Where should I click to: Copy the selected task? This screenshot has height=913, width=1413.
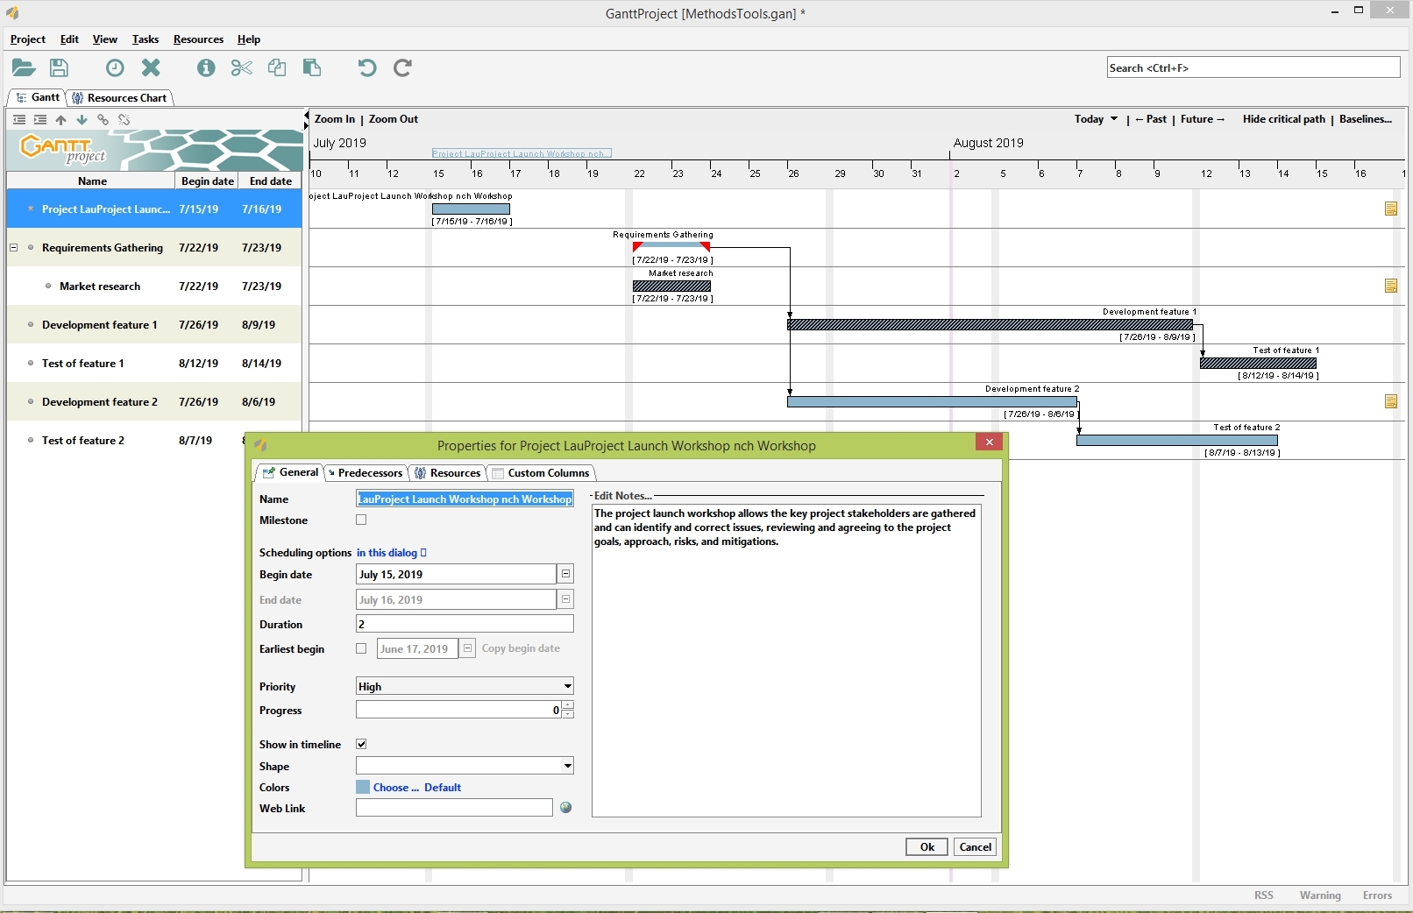(277, 67)
